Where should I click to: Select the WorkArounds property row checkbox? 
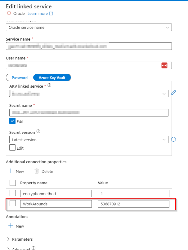[13, 203]
